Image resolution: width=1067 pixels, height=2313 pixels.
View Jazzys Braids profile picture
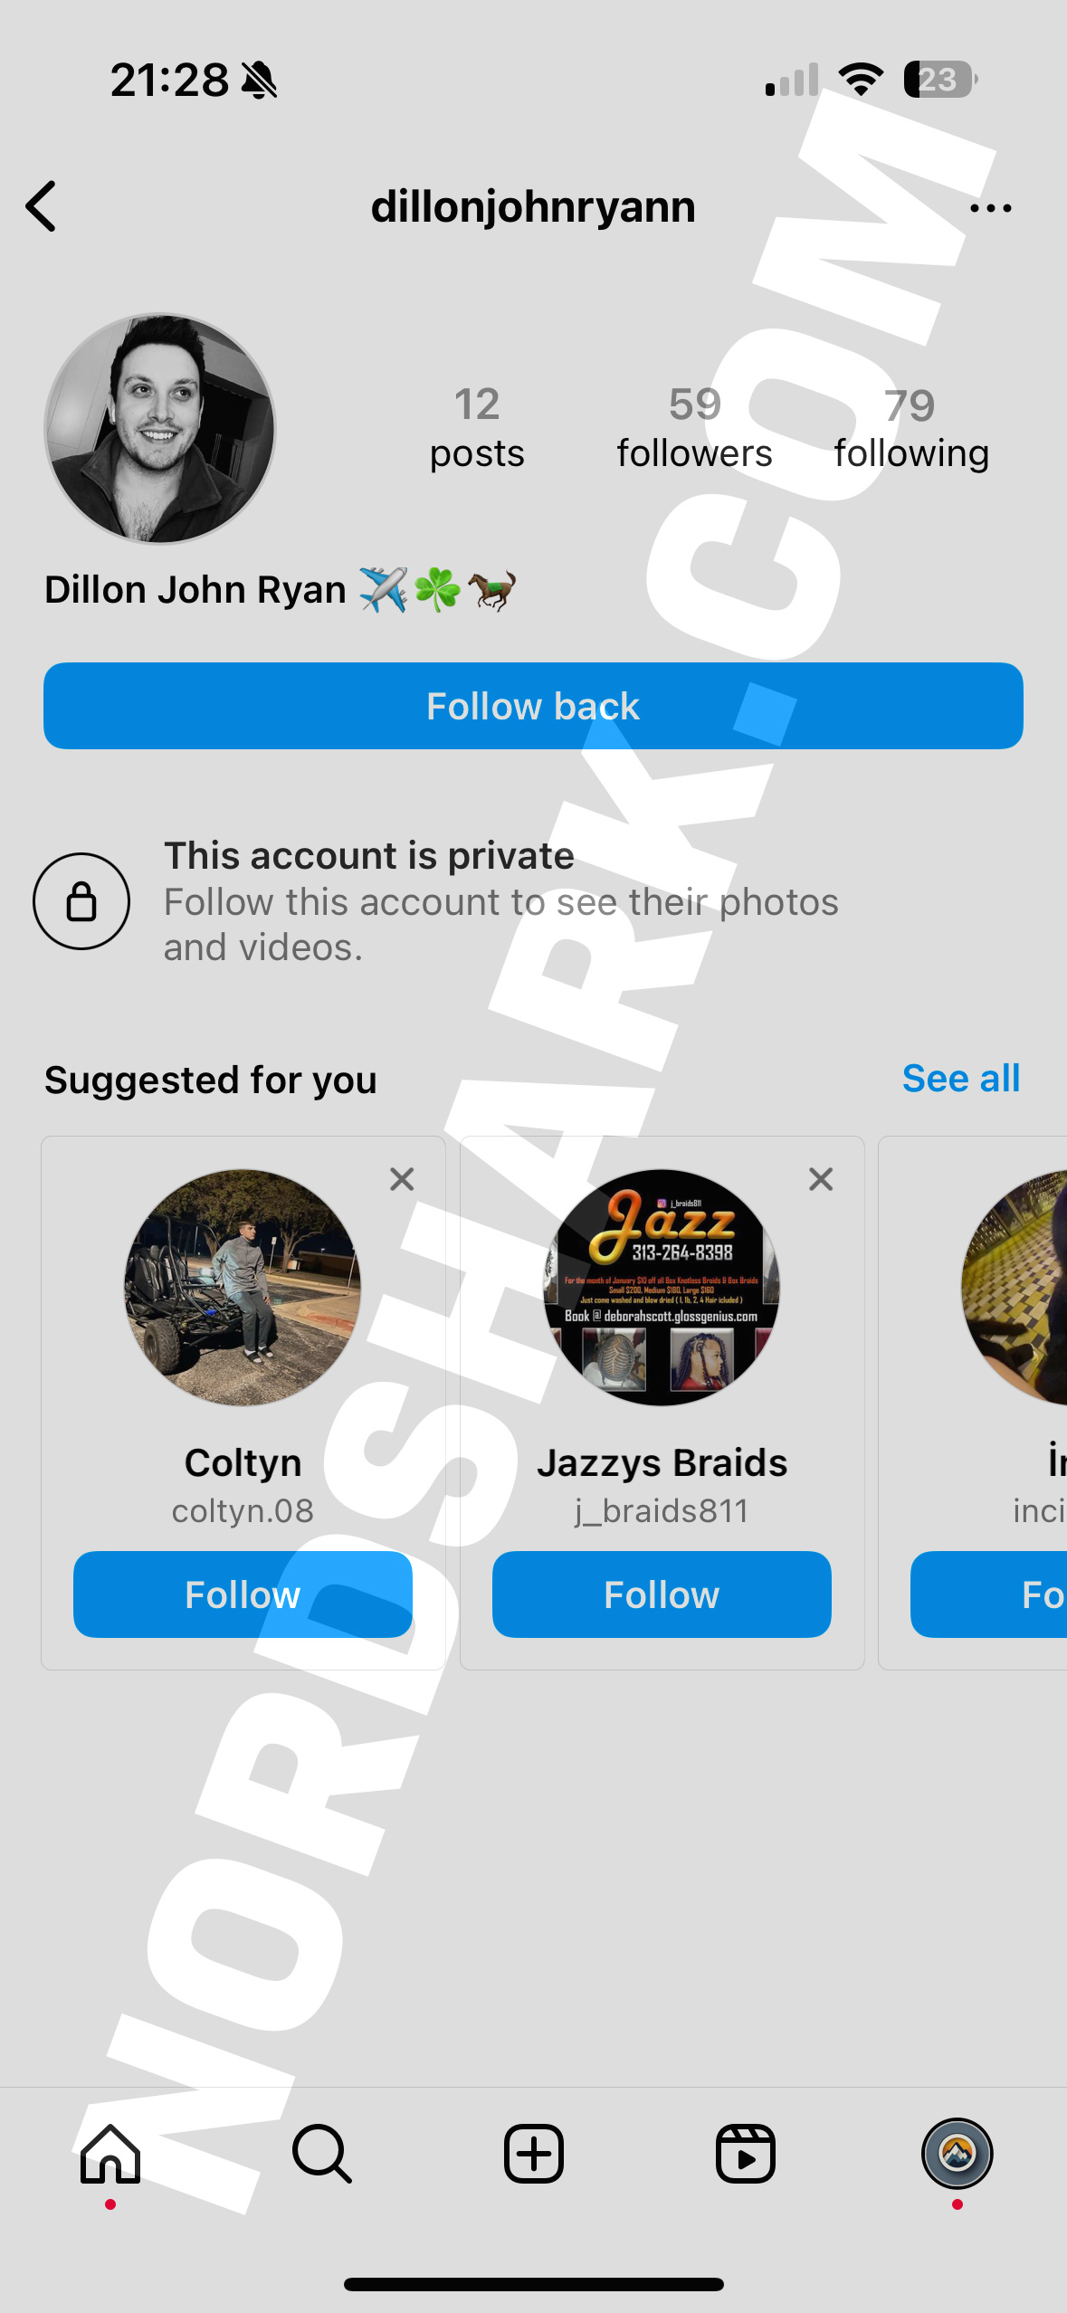[662, 1288]
